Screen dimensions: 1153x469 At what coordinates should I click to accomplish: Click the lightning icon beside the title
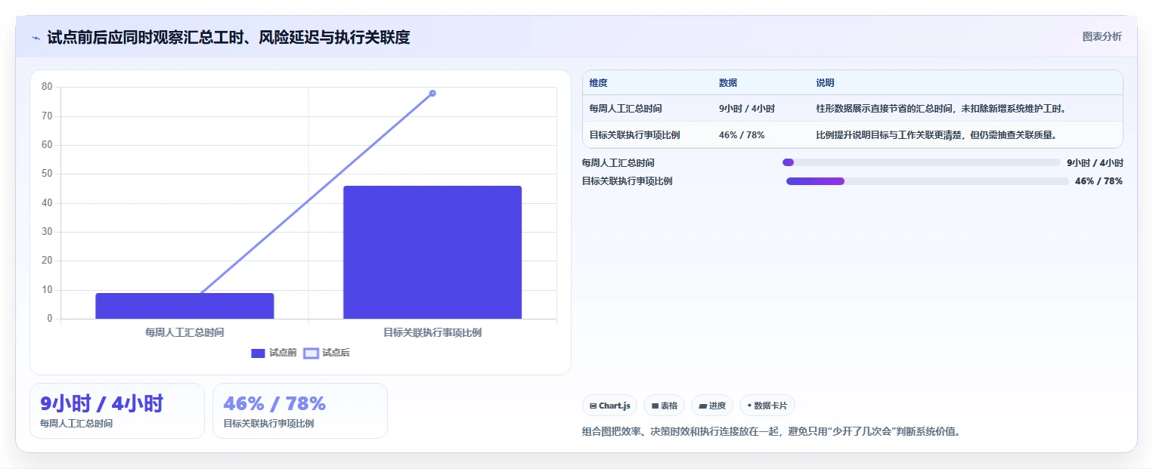click(x=36, y=38)
